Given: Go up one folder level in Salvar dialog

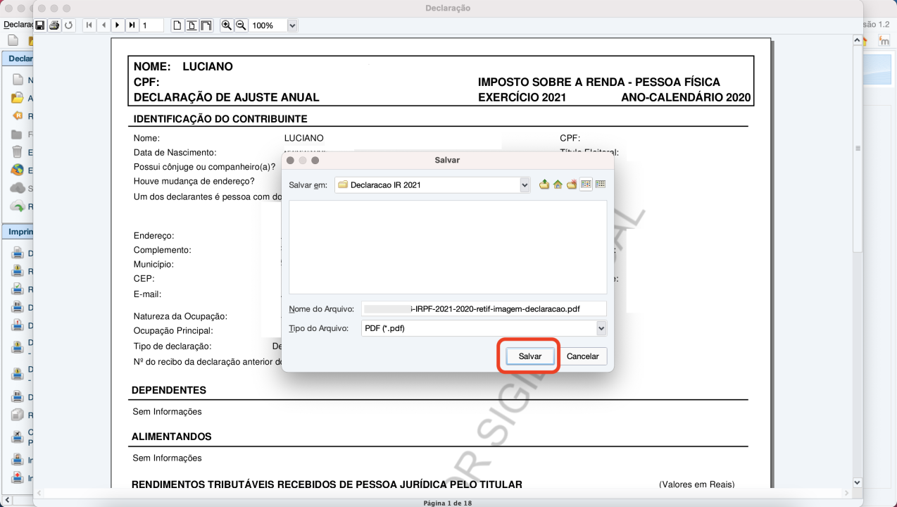Looking at the screenshot, I should [543, 184].
